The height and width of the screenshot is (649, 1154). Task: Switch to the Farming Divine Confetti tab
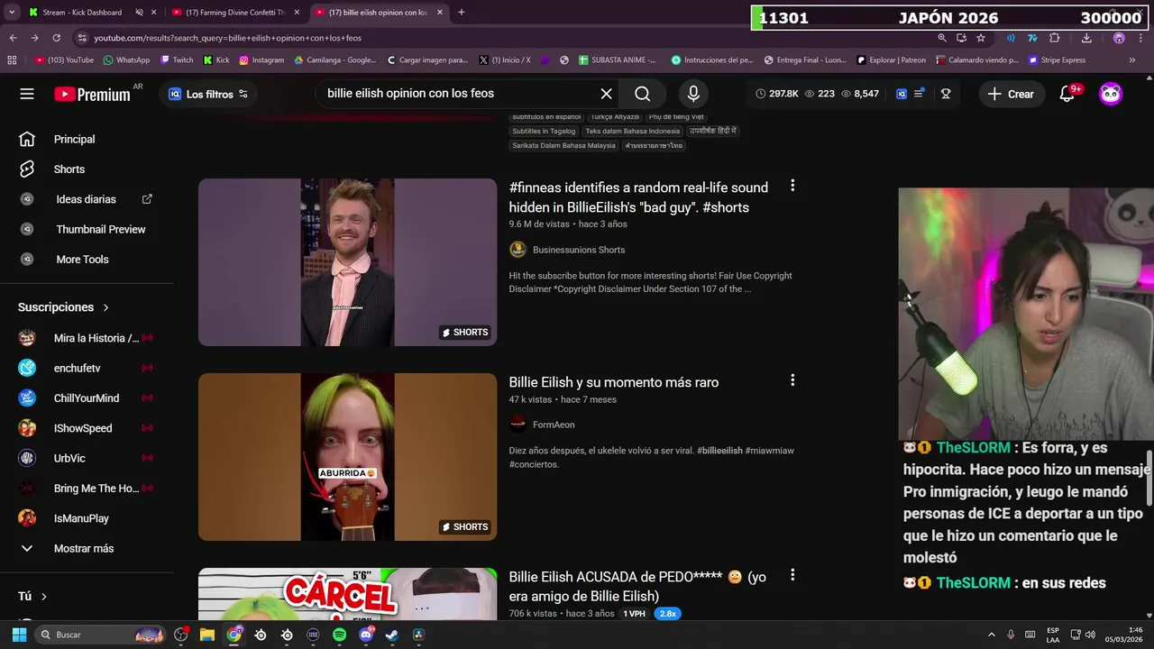click(x=236, y=13)
